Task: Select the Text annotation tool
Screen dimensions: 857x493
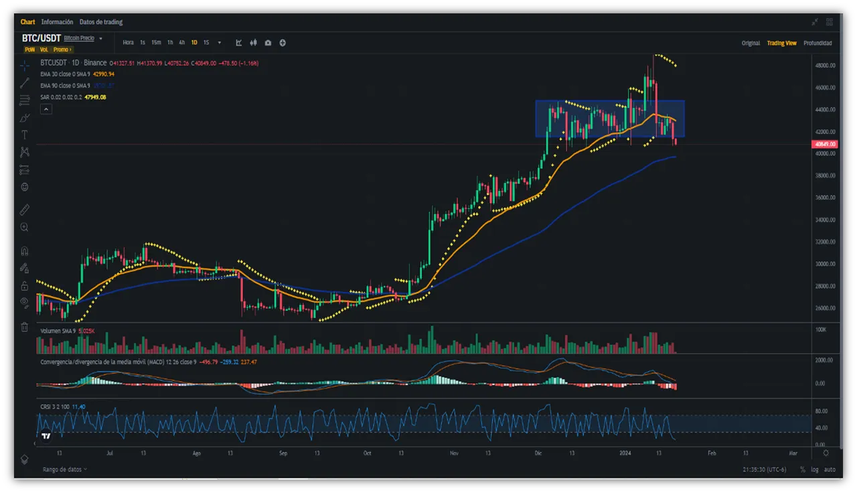Action: 24,135
